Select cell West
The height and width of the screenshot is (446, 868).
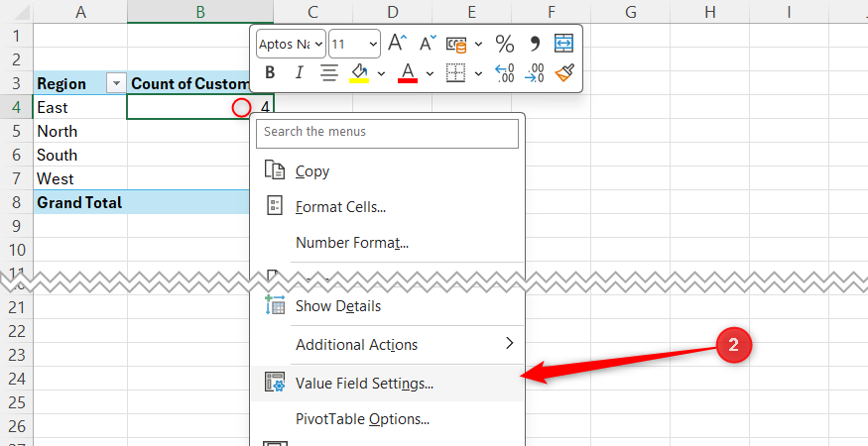pyautogui.click(x=80, y=178)
